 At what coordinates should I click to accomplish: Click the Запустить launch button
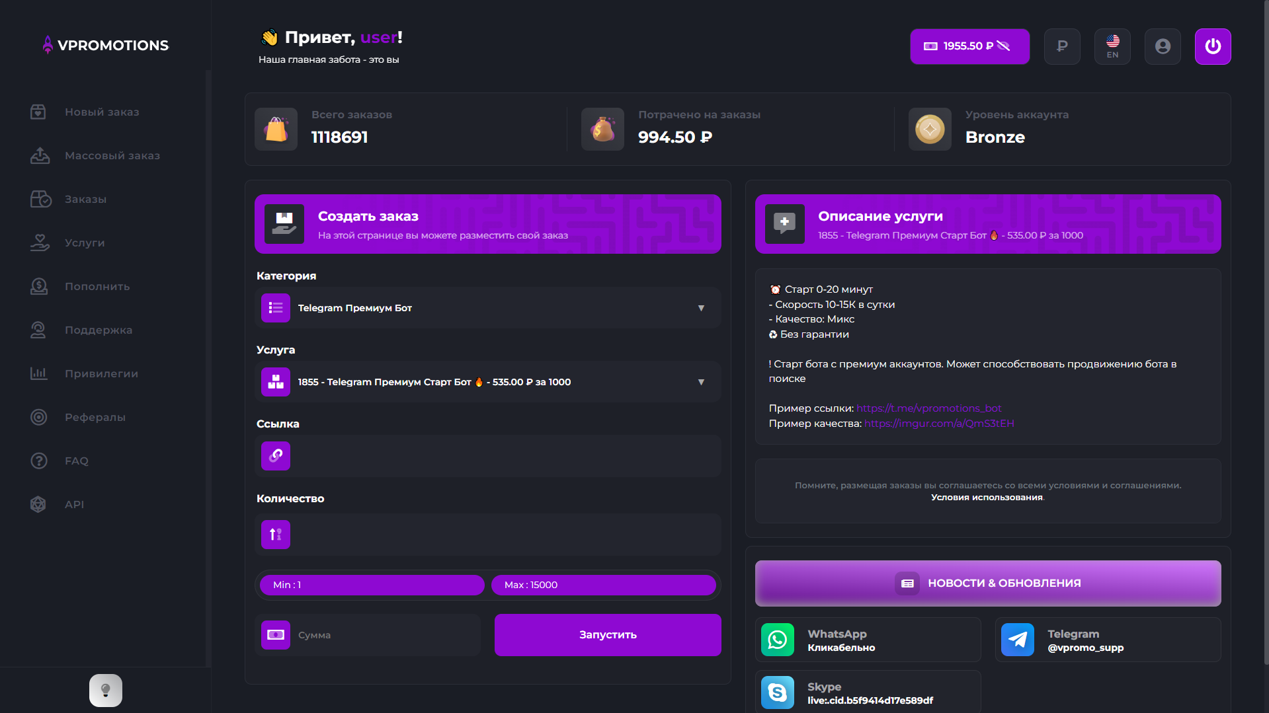click(x=608, y=635)
